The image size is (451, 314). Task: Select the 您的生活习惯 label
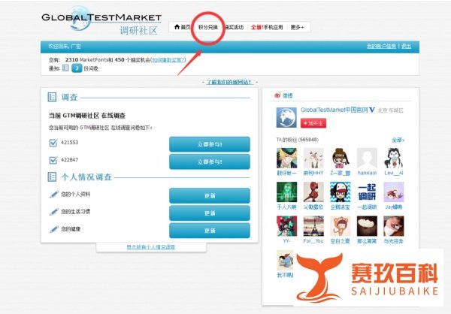(75, 212)
